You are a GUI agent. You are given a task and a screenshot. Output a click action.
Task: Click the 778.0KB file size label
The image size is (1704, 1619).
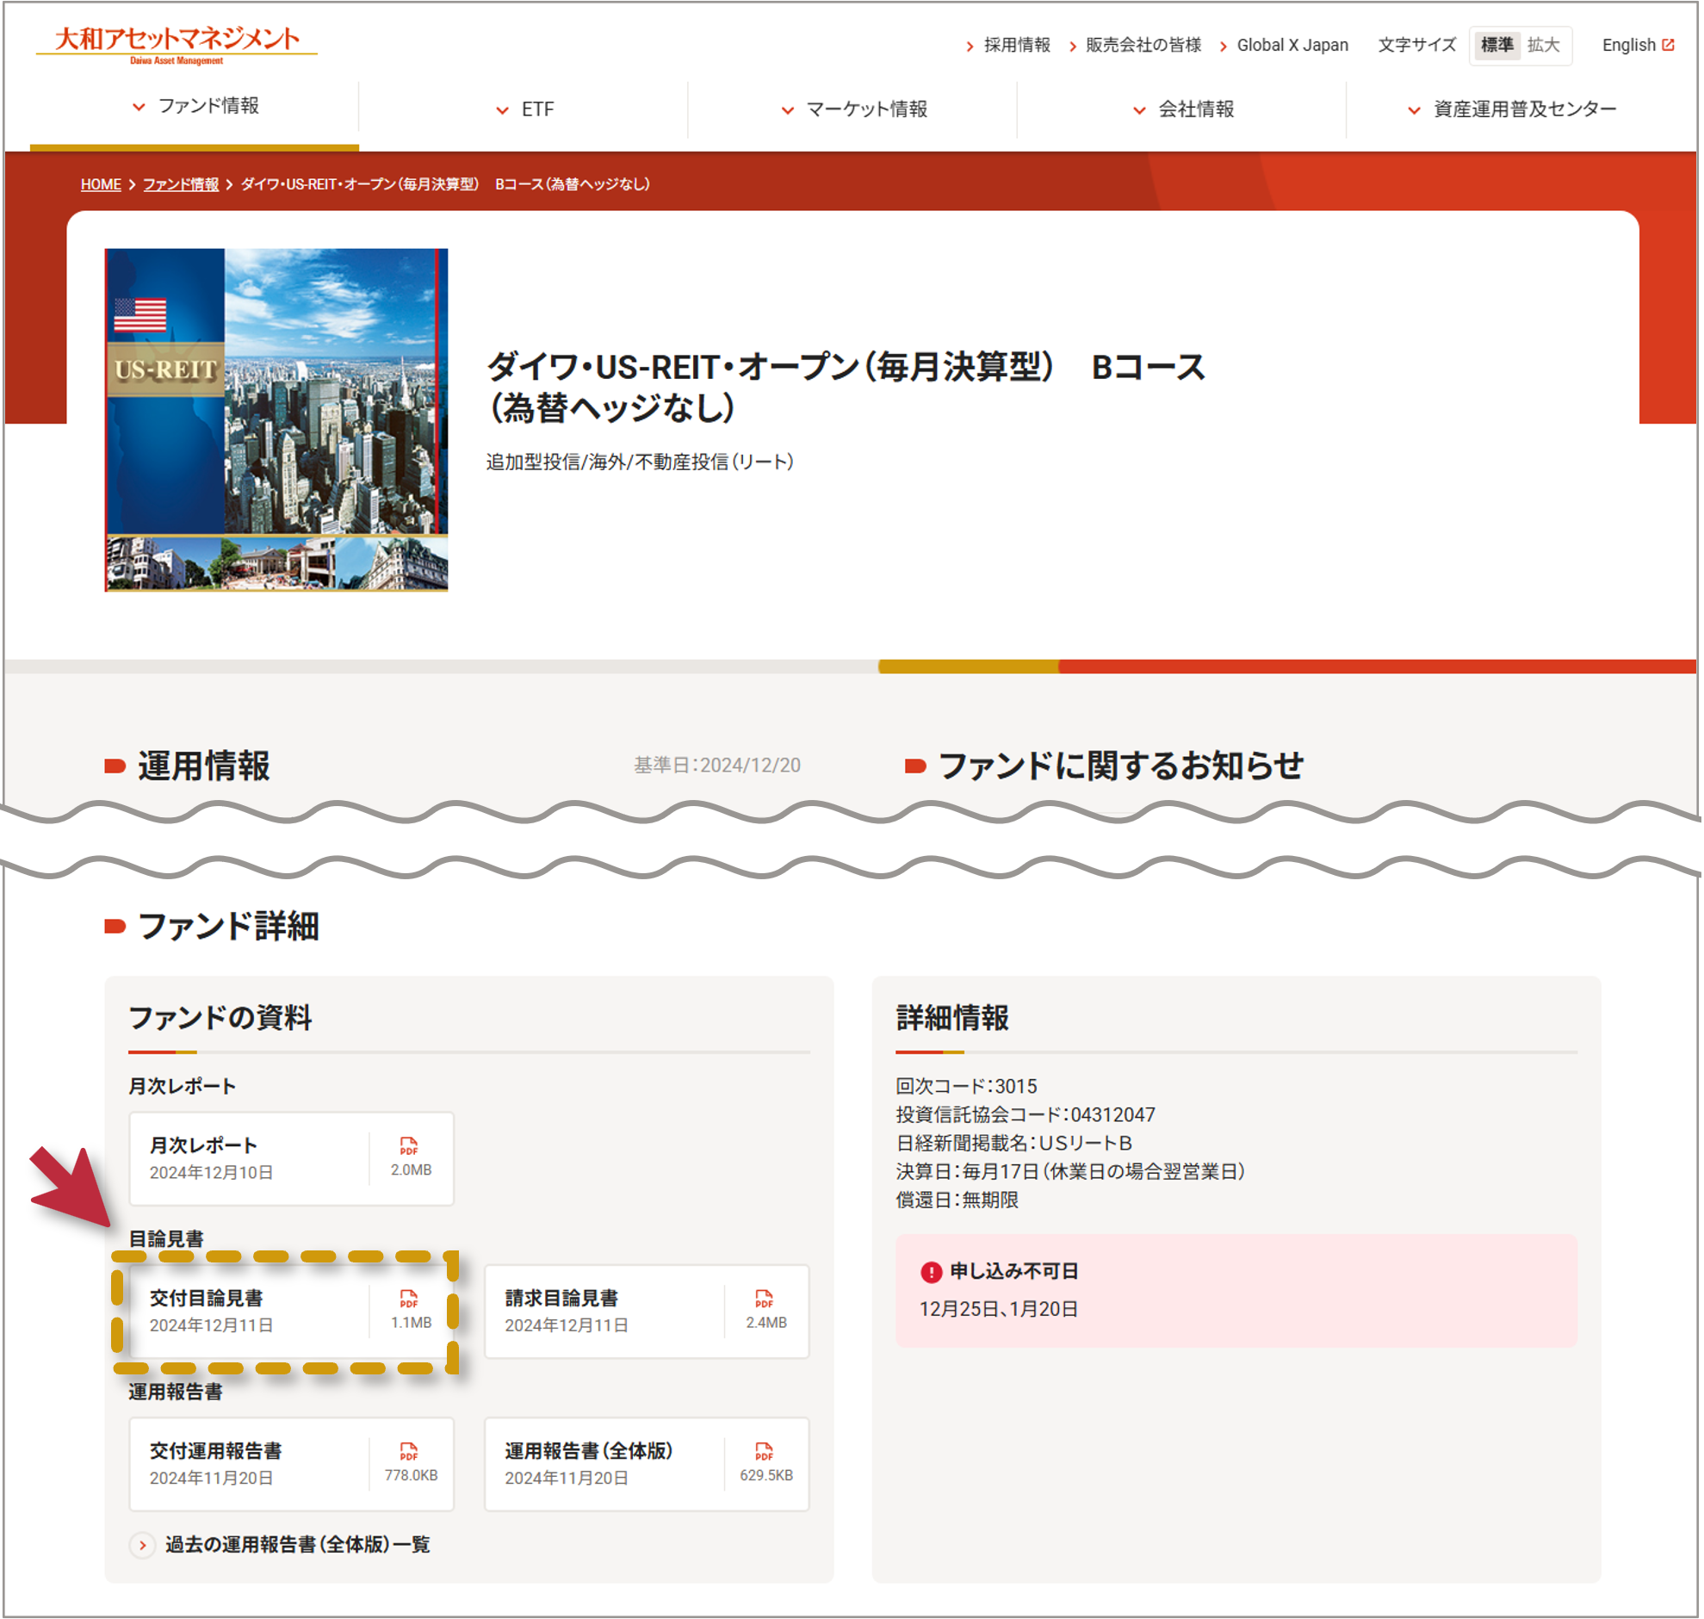(412, 1477)
